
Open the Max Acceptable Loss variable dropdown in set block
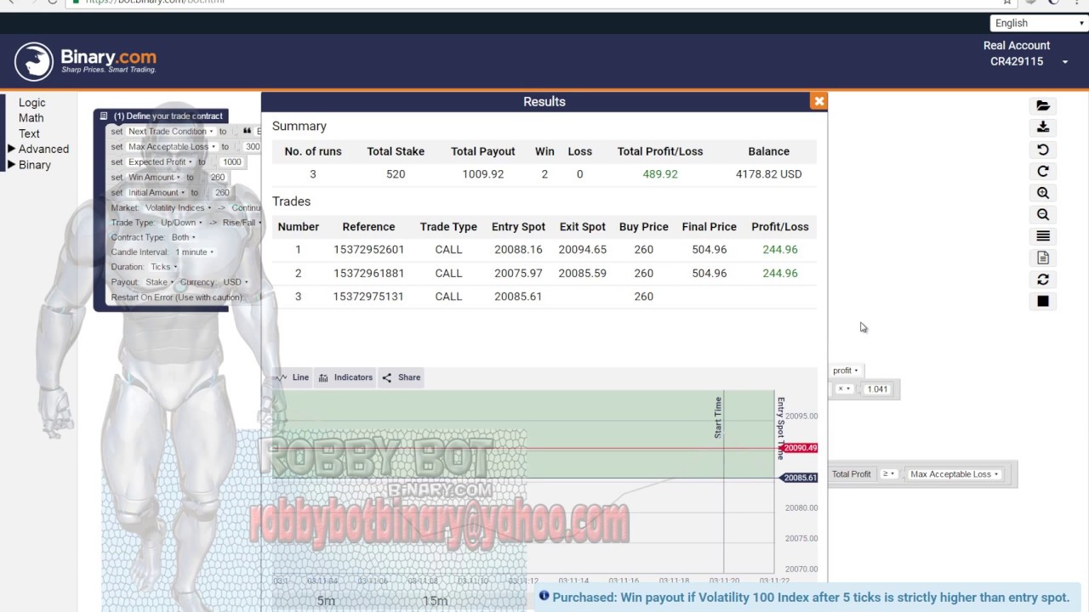[172, 147]
